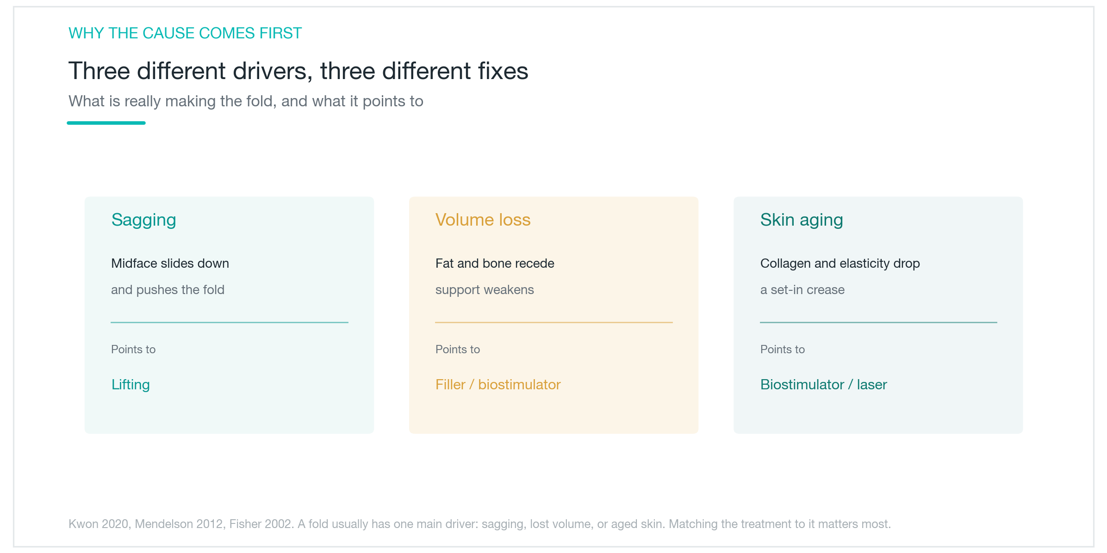The image size is (1107, 553).
Task: Click the teal divider in the Sagging card
Action: tap(230, 322)
